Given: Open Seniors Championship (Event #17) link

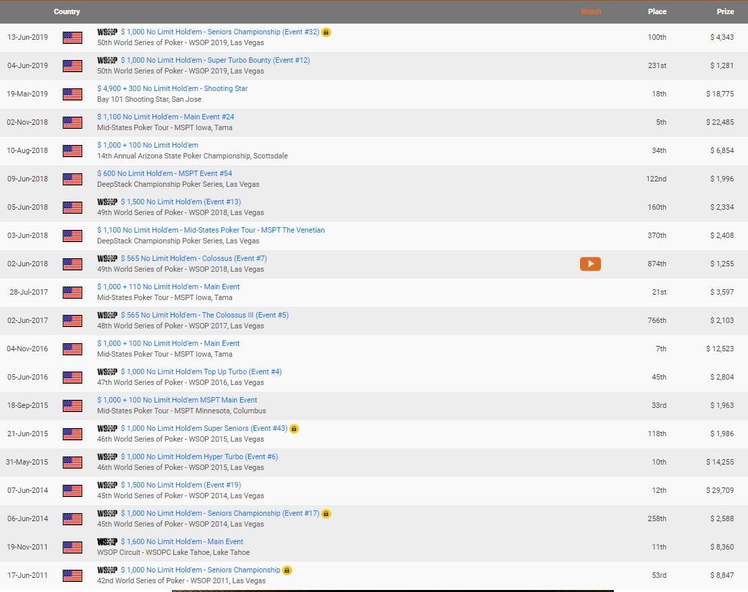Looking at the screenshot, I should [220, 513].
